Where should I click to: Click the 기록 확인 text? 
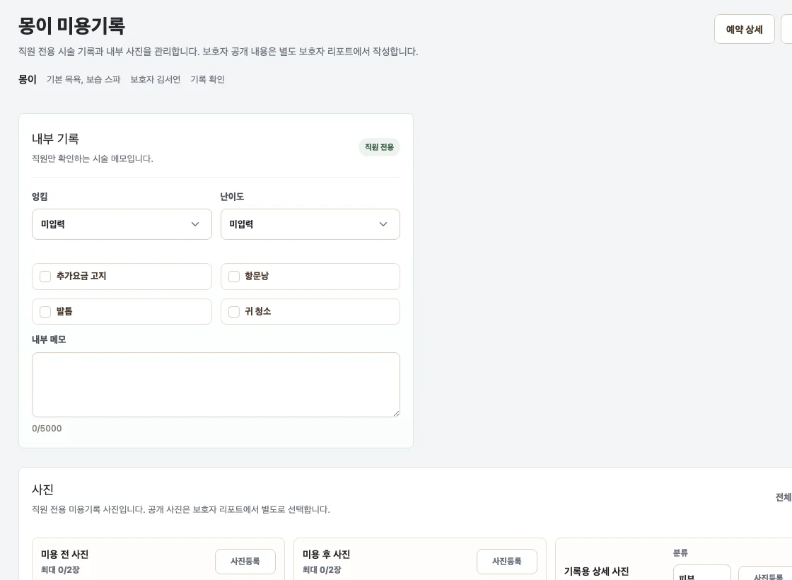coord(208,79)
